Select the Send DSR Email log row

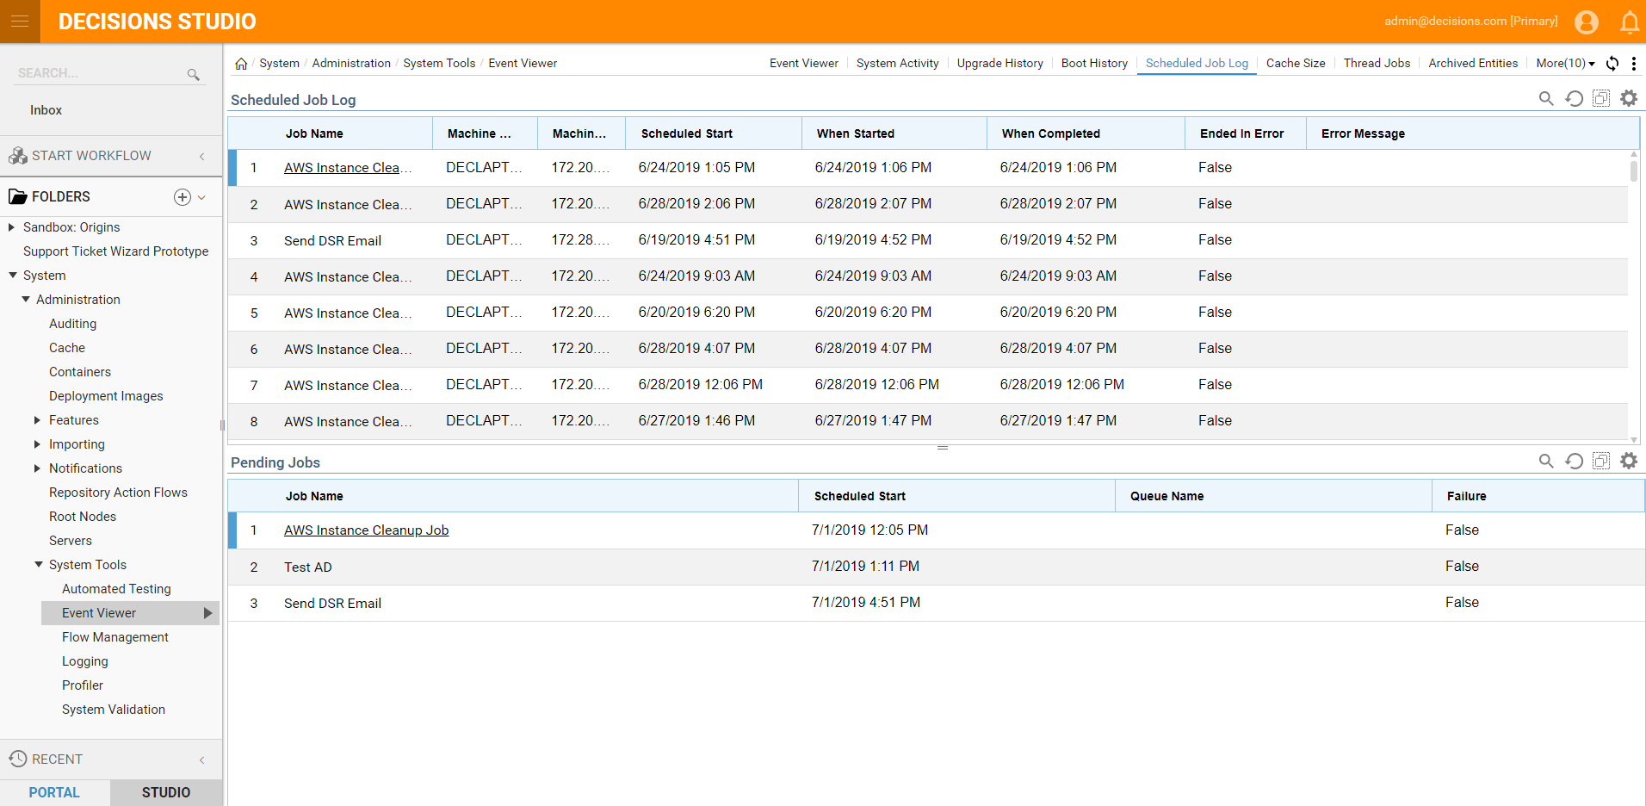click(x=928, y=240)
